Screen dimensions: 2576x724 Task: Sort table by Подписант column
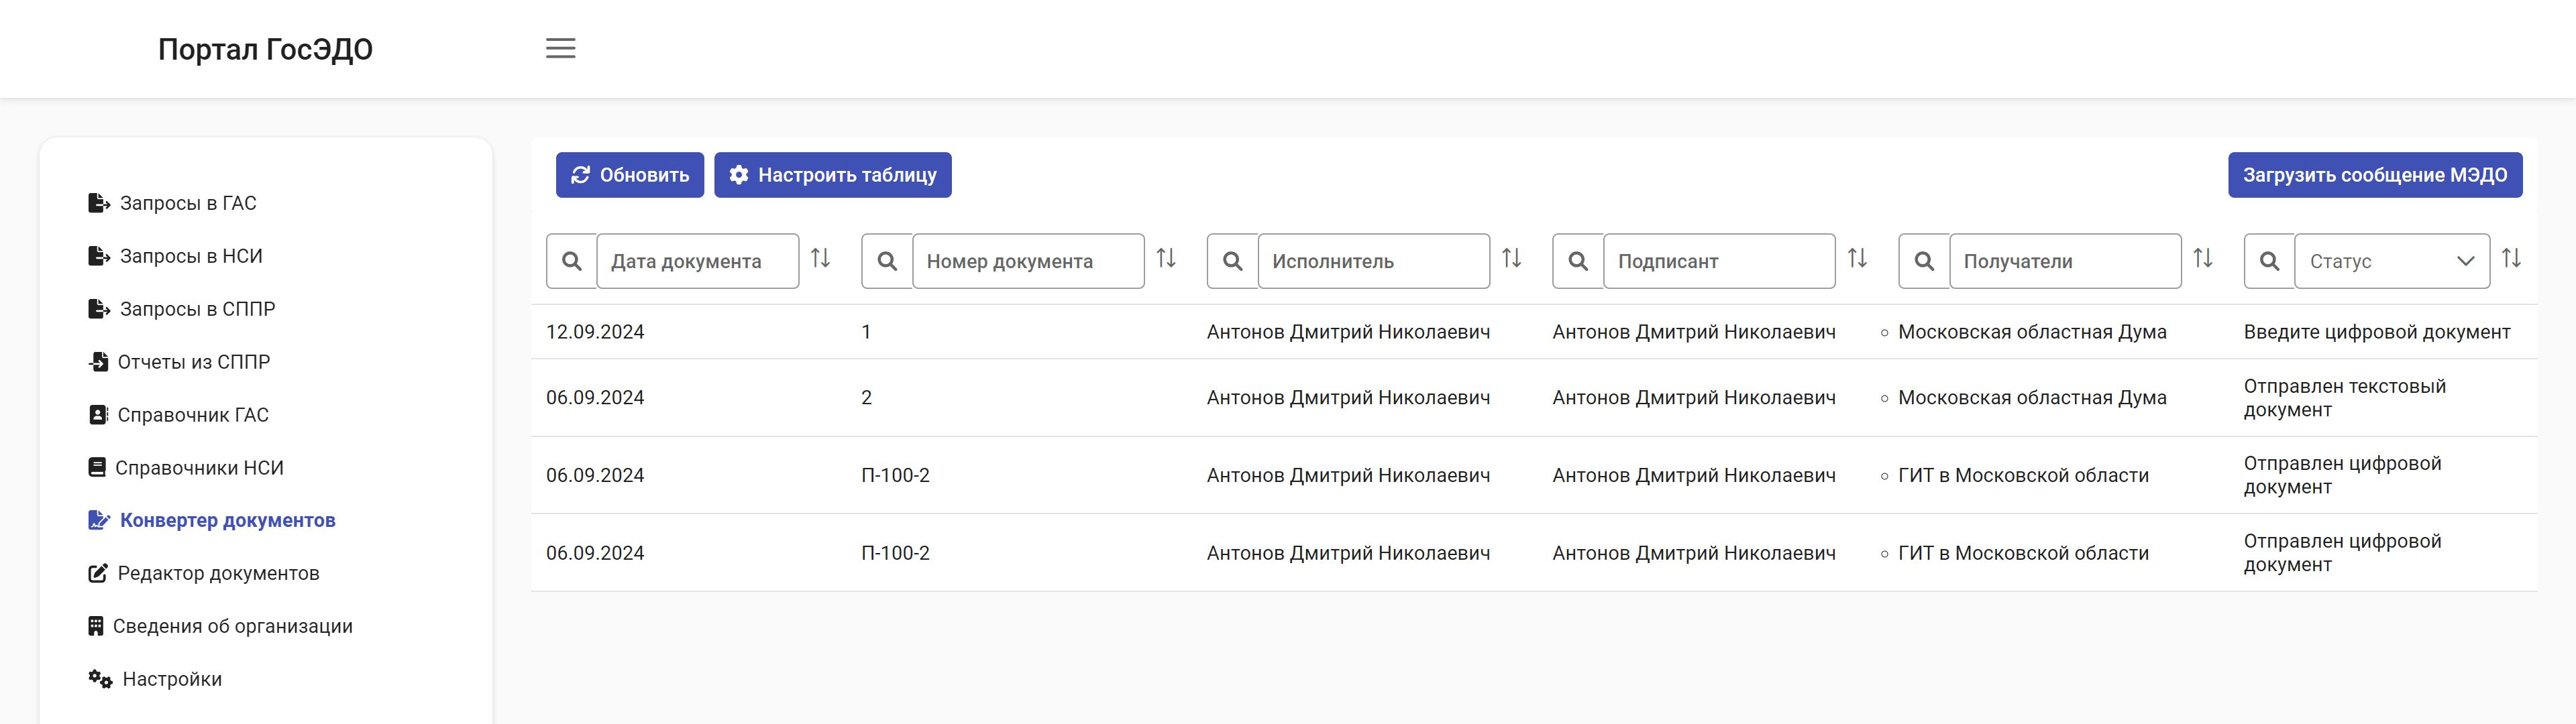[x=1857, y=259]
